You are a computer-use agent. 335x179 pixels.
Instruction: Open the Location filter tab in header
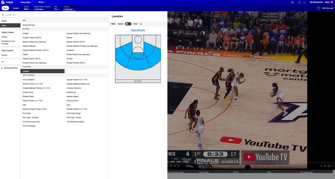coord(69,8)
